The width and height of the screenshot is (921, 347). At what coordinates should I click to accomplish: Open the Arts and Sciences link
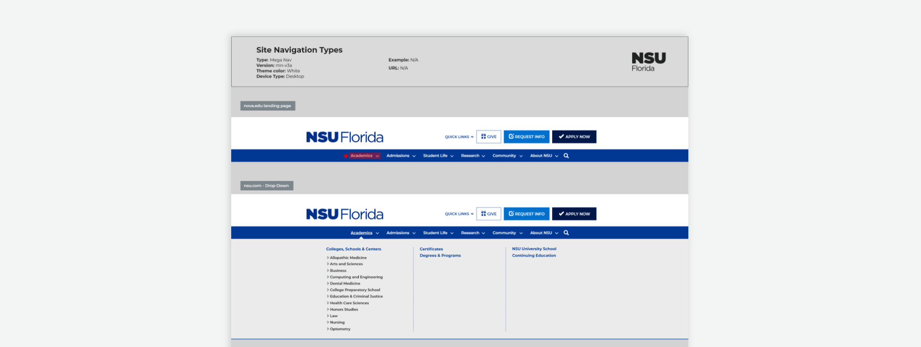[x=346, y=264]
